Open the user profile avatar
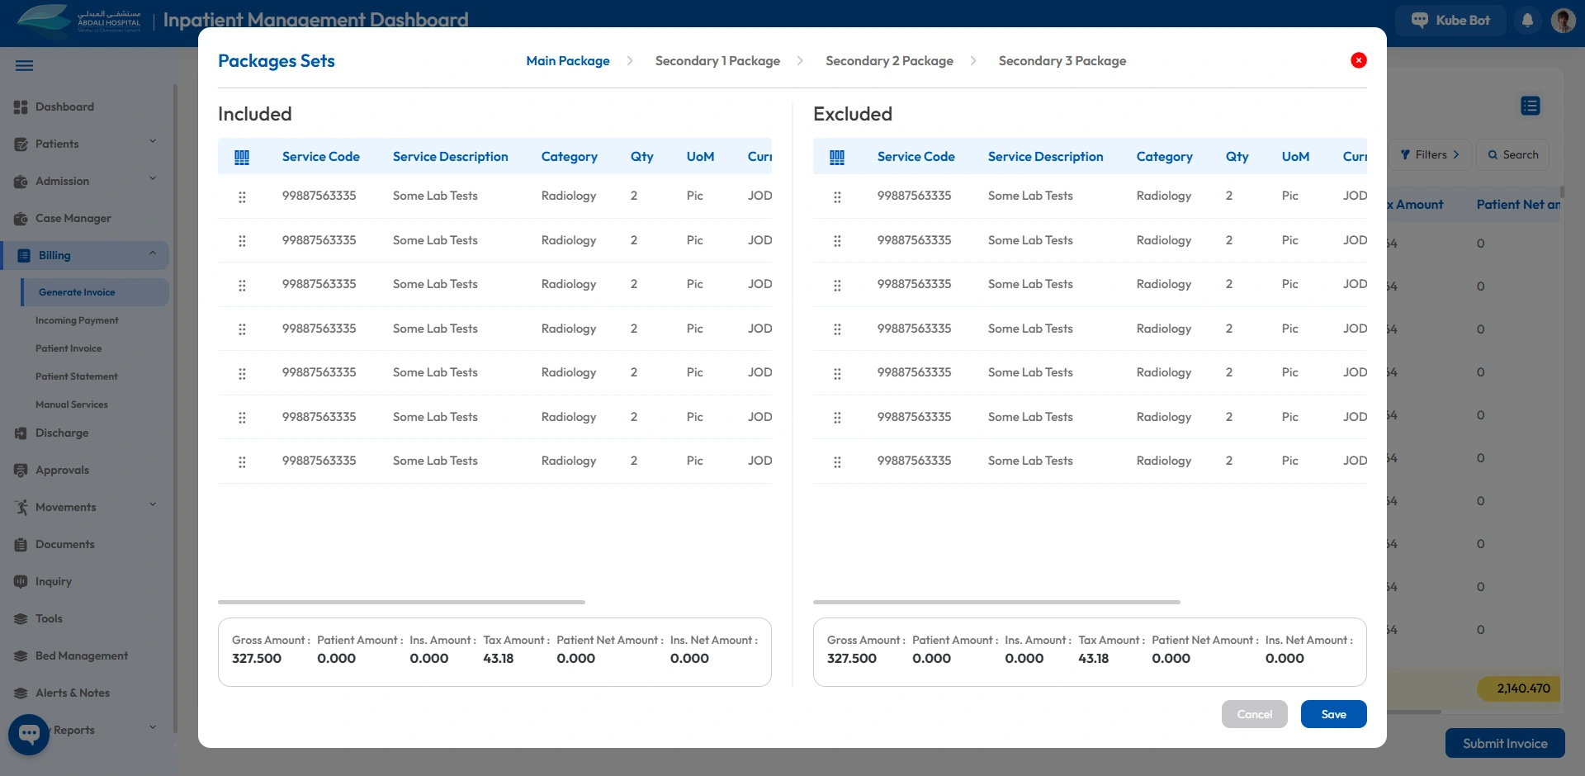Image resolution: width=1585 pixels, height=776 pixels. click(x=1563, y=21)
